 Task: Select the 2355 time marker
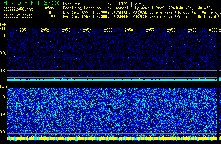108,30
